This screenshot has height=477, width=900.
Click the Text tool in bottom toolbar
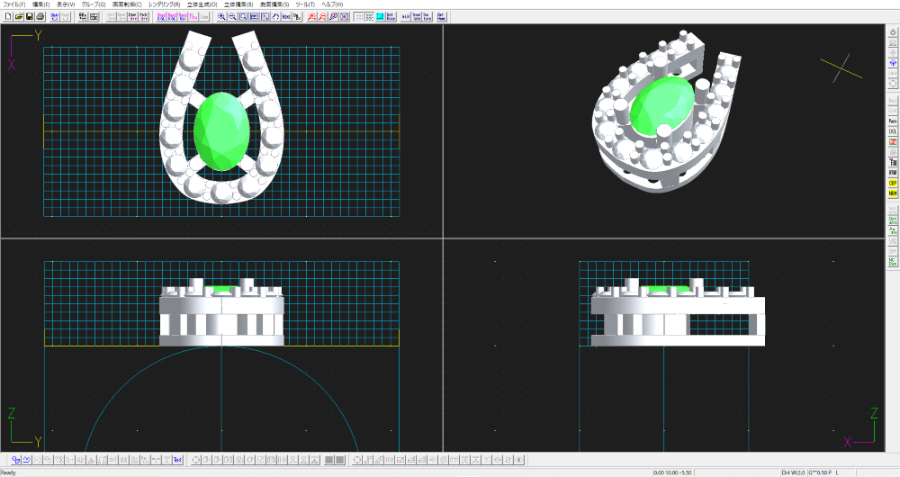[x=177, y=460]
